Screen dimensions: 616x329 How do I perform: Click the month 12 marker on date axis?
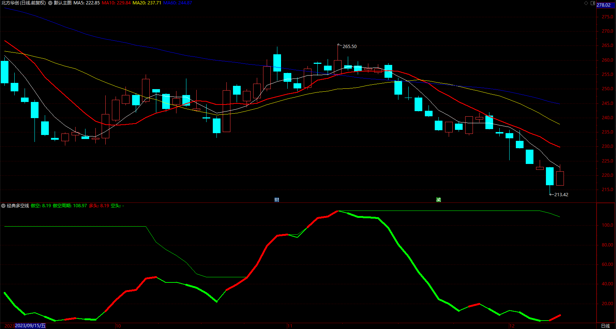(x=512, y=326)
